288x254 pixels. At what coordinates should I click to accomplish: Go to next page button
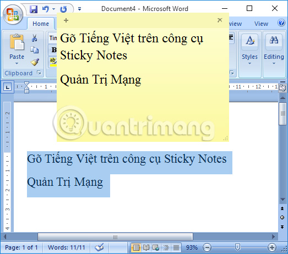(282, 227)
